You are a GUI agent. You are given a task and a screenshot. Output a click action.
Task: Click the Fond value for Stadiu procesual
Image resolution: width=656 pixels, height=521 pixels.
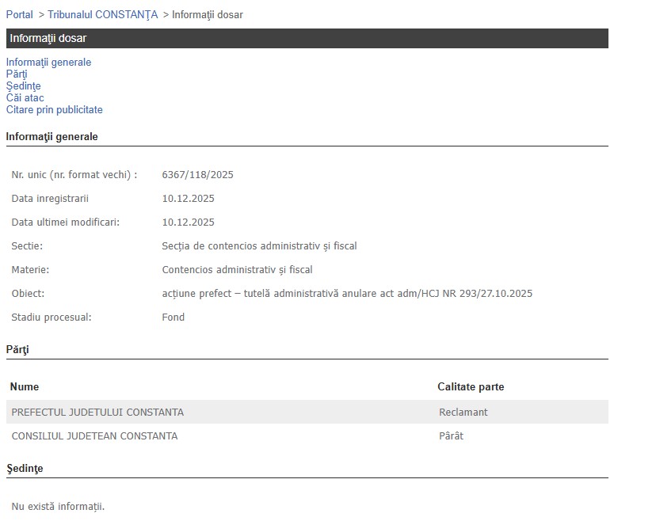pos(173,318)
